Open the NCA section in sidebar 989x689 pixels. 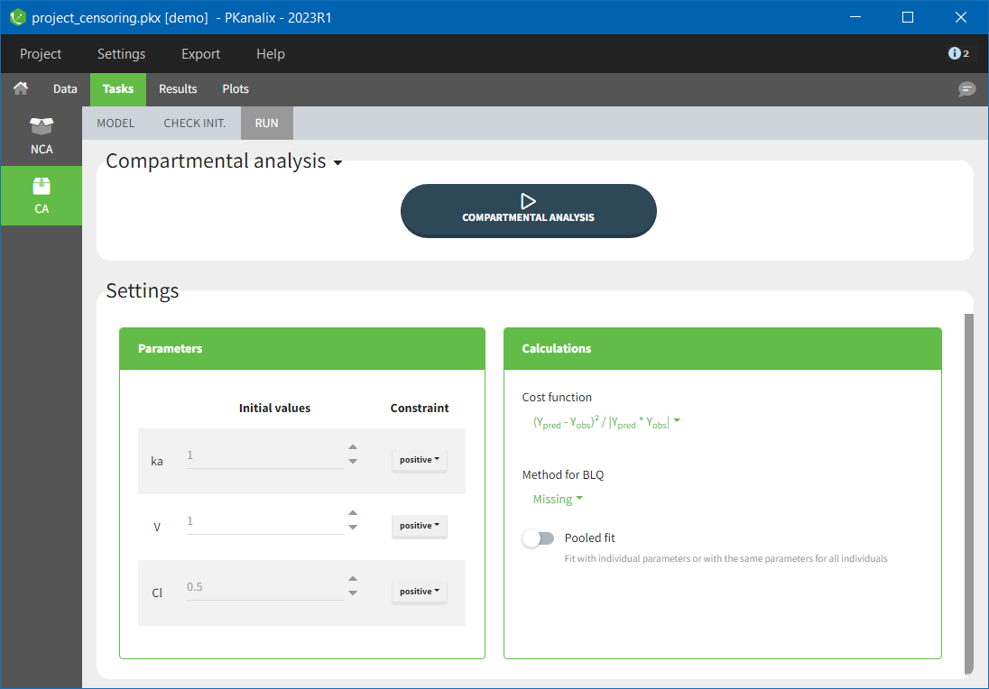coord(42,135)
